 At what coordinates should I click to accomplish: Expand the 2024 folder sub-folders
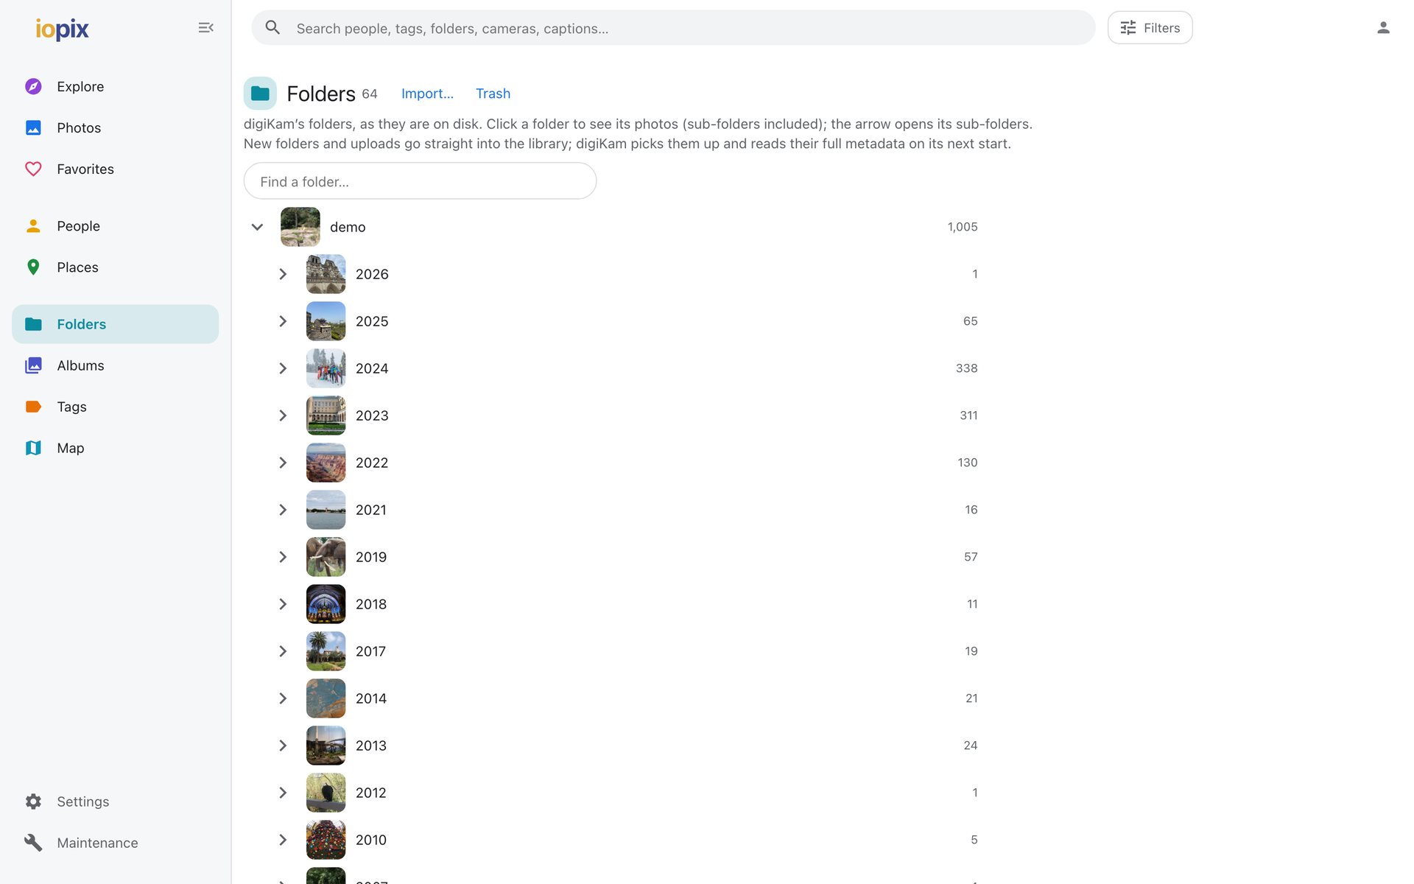pyautogui.click(x=283, y=368)
